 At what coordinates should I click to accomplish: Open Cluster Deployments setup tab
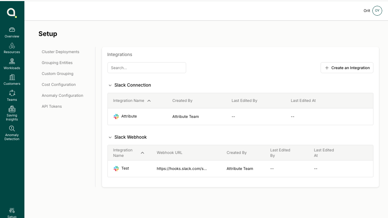pyautogui.click(x=60, y=52)
